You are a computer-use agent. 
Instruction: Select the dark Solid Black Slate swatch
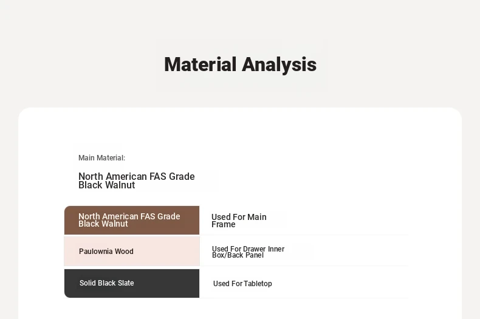[x=132, y=284]
